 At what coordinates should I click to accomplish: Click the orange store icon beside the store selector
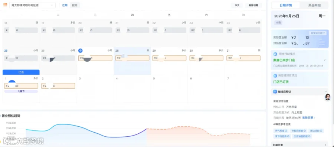tap(5, 5)
